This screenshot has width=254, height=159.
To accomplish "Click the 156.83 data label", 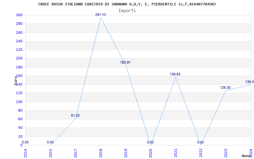I will tap(175, 74).
